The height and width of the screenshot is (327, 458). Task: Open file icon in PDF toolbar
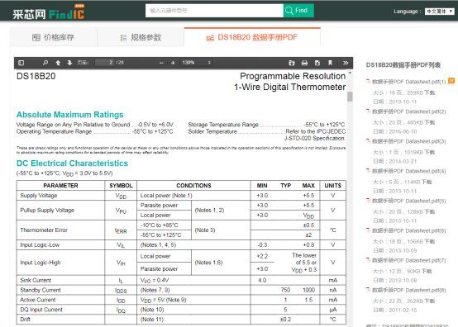click(x=292, y=63)
